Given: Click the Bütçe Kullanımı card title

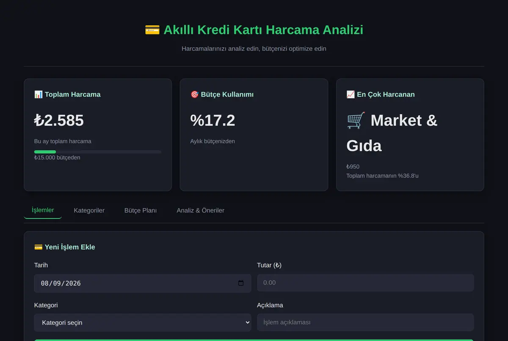Looking at the screenshot, I should pyautogui.click(x=227, y=94).
